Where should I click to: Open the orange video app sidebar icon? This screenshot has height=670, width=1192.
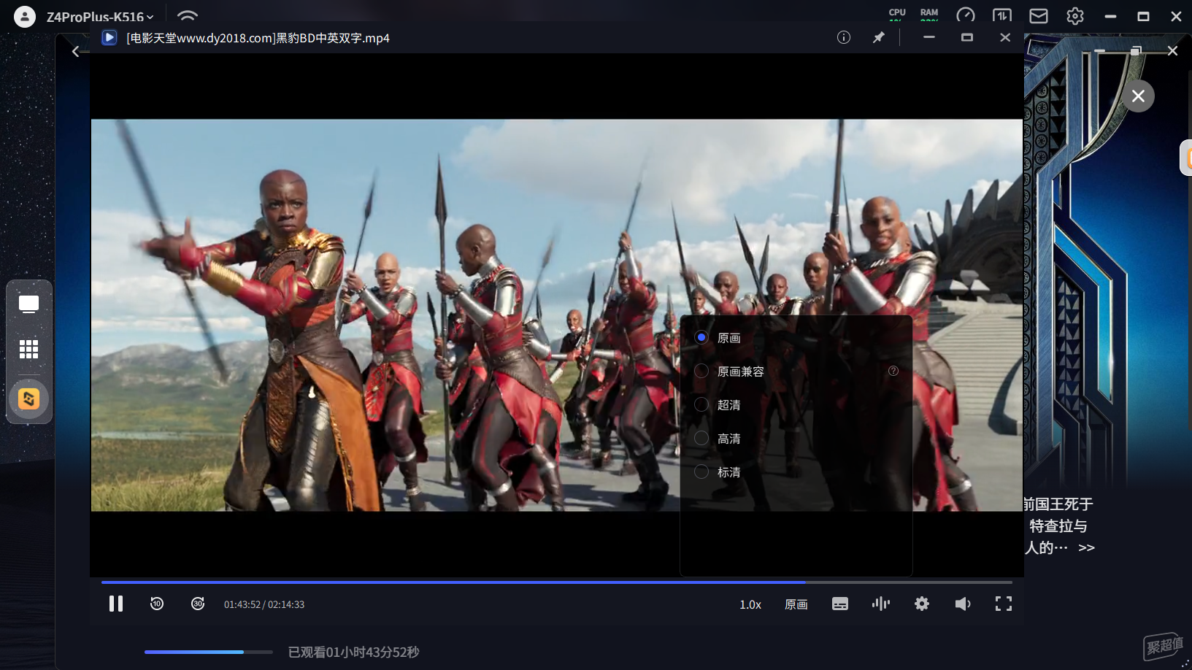coord(28,398)
